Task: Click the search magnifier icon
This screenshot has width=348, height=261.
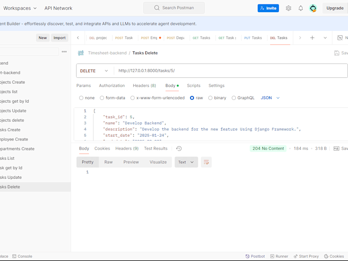Action: click(x=157, y=8)
